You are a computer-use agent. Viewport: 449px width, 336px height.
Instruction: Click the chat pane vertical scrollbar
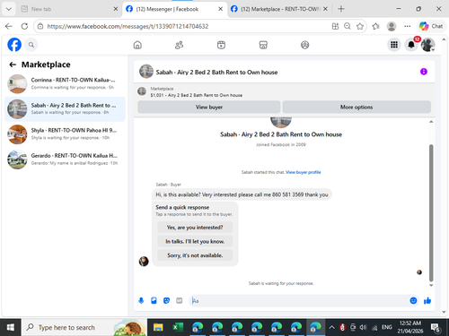[431, 212]
